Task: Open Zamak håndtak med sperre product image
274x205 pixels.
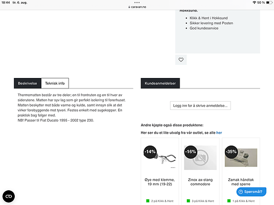Action: click(x=241, y=157)
